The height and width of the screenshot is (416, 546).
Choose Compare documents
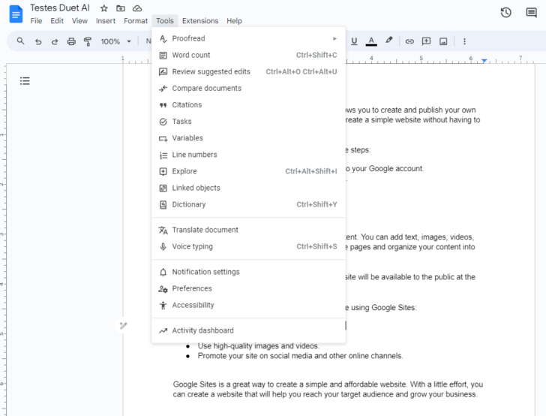249,88
